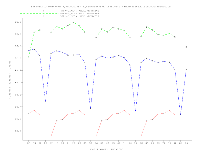Click y-axis tick label 88.0
The width and height of the screenshot is (203, 156).
click(x=18, y=22)
